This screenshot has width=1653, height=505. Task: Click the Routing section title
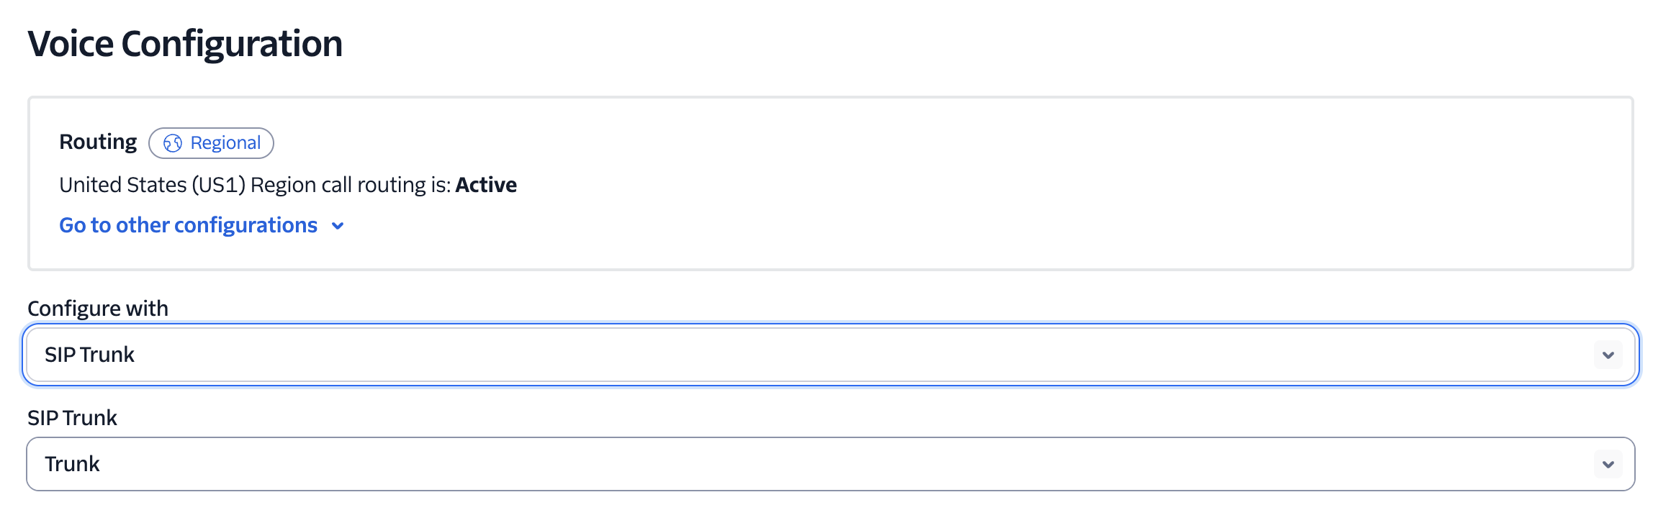[98, 142]
